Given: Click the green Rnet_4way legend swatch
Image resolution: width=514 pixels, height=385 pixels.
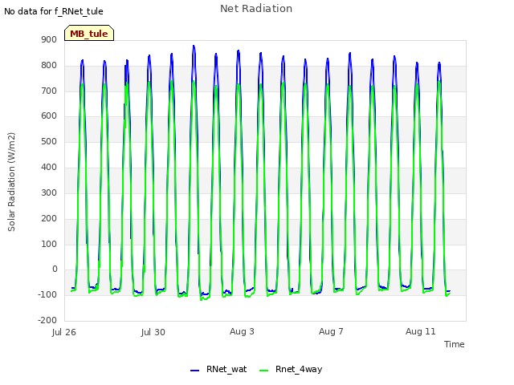Looking at the screenshot, I should pyautogui.click(x=264, y=371).
